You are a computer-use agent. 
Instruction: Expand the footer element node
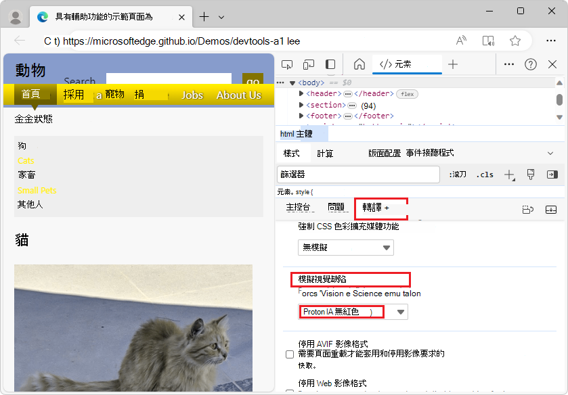click(301, 116)
